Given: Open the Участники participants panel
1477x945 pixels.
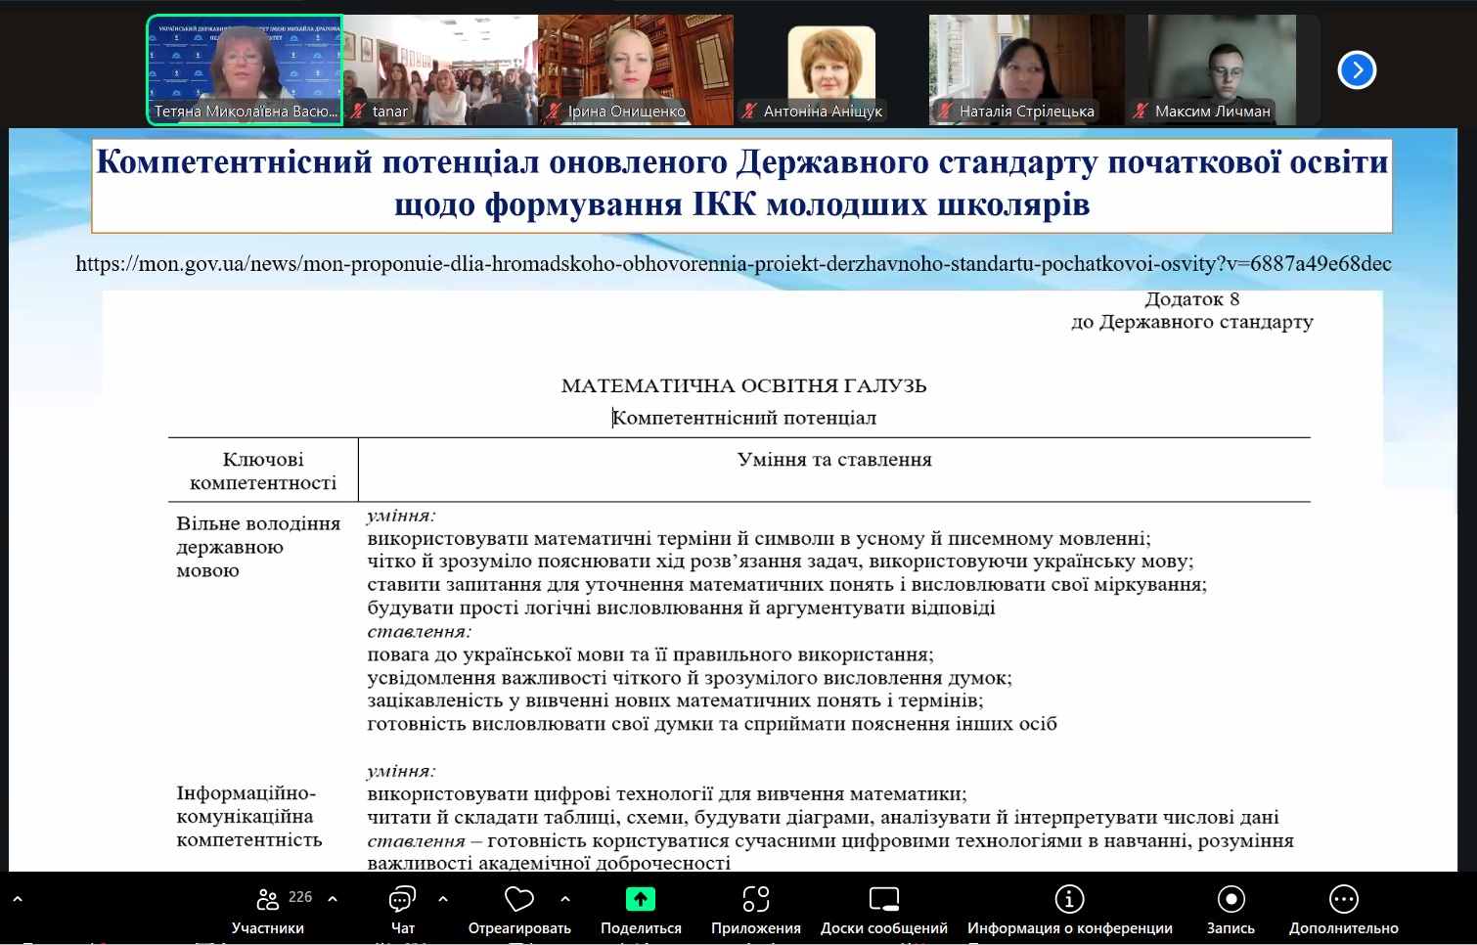Looking at the screenshot, I should [268, 900].
